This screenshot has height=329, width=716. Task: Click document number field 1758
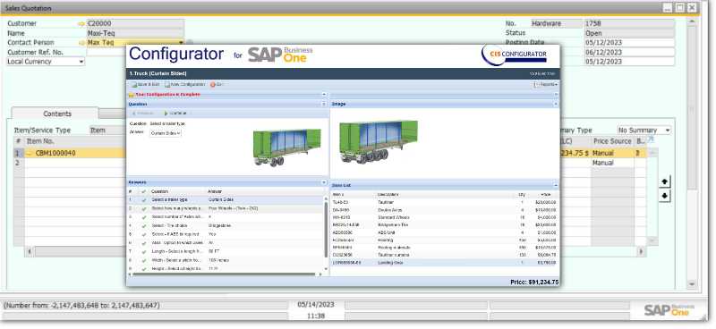629,23
